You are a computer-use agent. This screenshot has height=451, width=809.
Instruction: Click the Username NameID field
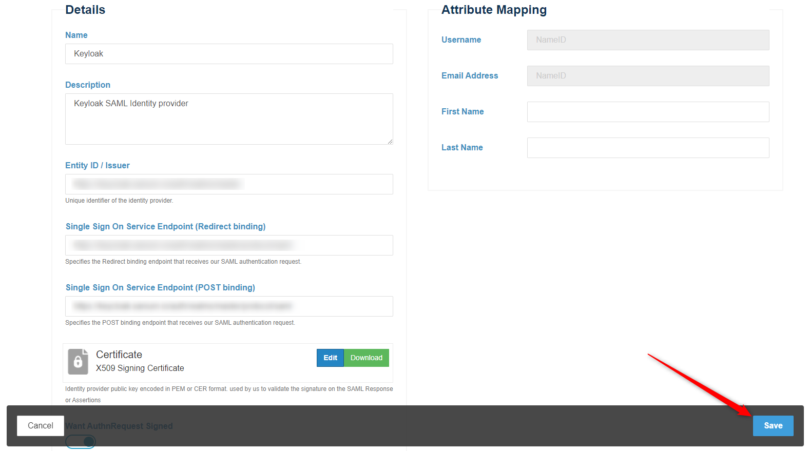tap(648, 40)
